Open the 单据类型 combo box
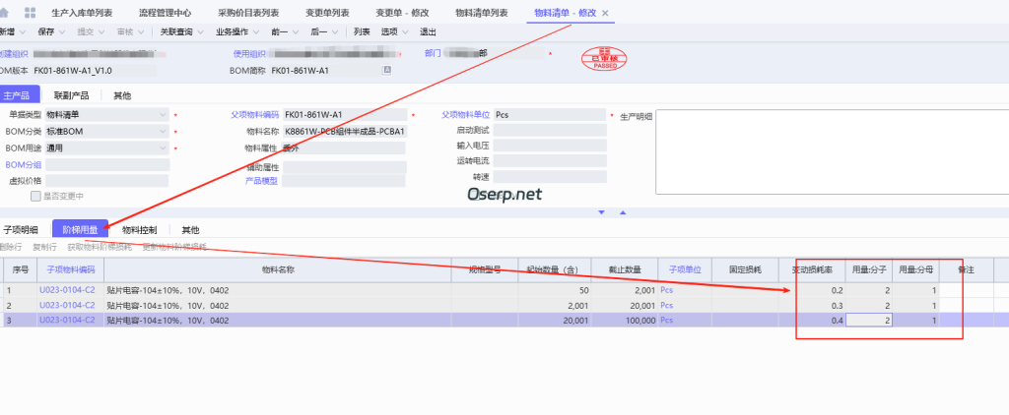Viewport: 1009px width, 415px height. coord(106,115)
